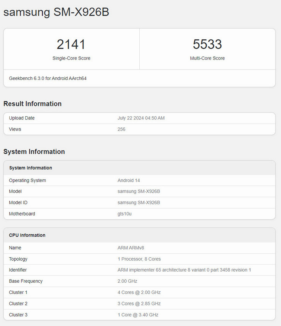Click the Name label in CPU table

tap(15, 248)
